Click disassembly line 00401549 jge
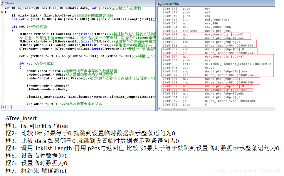 (209, 75)
